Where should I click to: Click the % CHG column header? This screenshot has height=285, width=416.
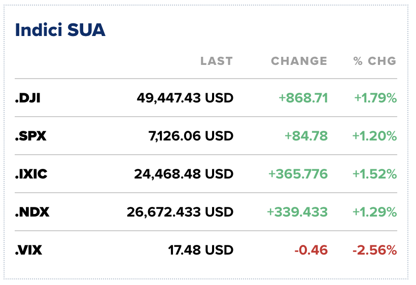[x=375, y=61]
